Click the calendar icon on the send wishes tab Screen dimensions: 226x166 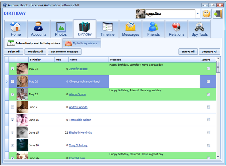[x=11, y=43]
